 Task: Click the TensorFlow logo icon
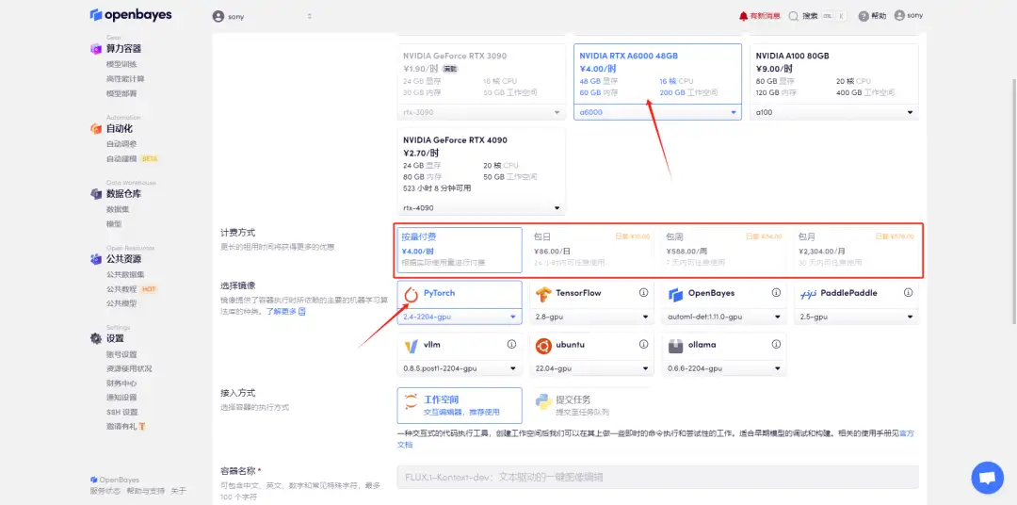click(543, 295)
